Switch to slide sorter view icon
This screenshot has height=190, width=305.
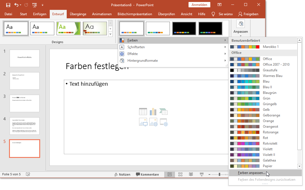[x=180, y=174]
